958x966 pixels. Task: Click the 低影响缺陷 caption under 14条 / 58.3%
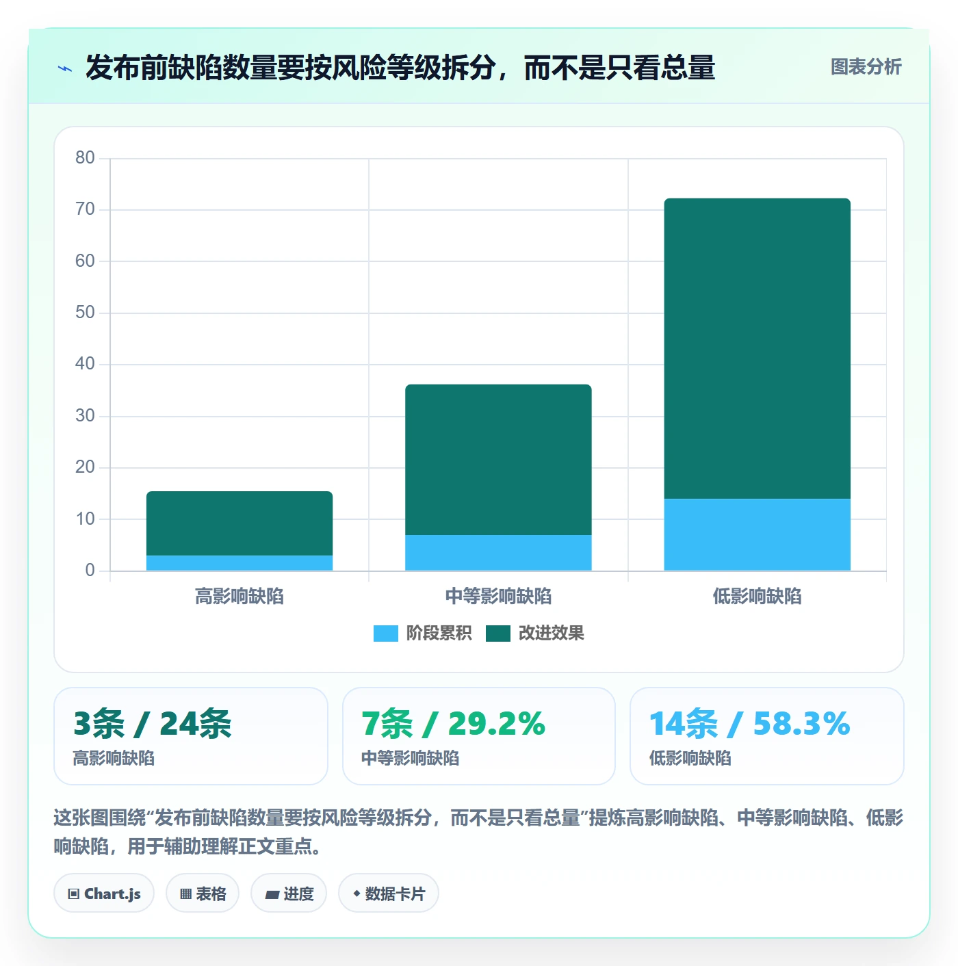point(690,758)
